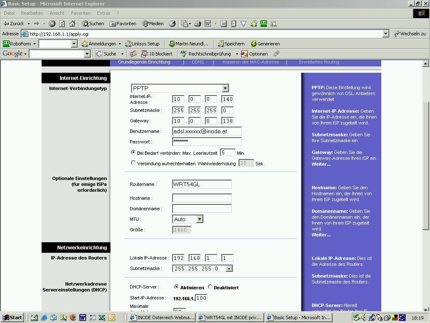Screen dimensions: 430x323
Task: Open the Extras menu
Action: [x=104, y=13]
